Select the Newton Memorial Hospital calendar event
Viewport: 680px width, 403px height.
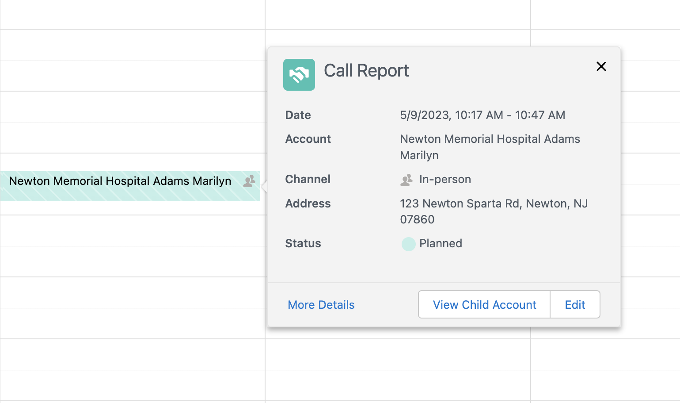point(120,181)
